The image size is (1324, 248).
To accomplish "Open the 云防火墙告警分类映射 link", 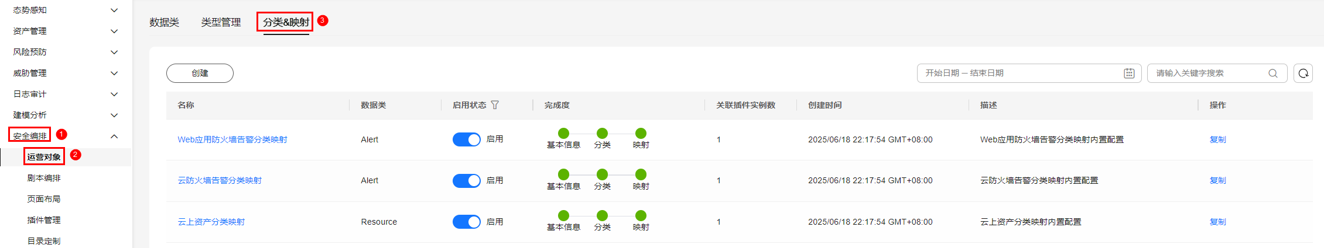I will 220,180.
